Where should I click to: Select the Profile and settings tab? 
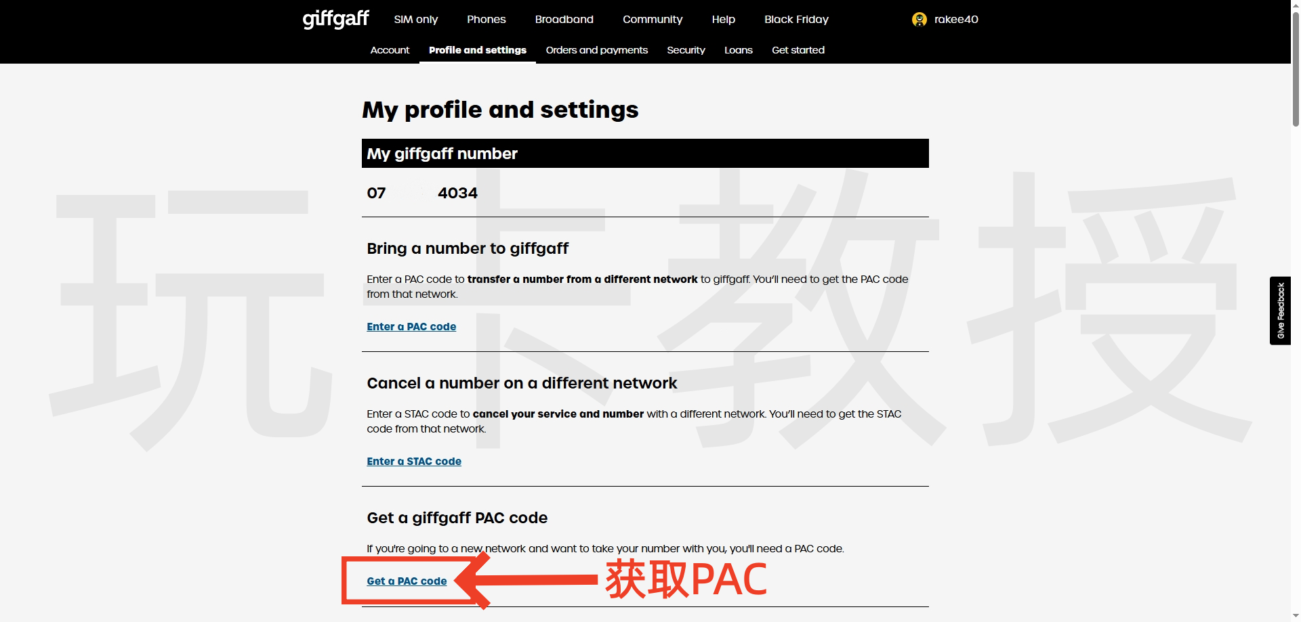point(477,49)
